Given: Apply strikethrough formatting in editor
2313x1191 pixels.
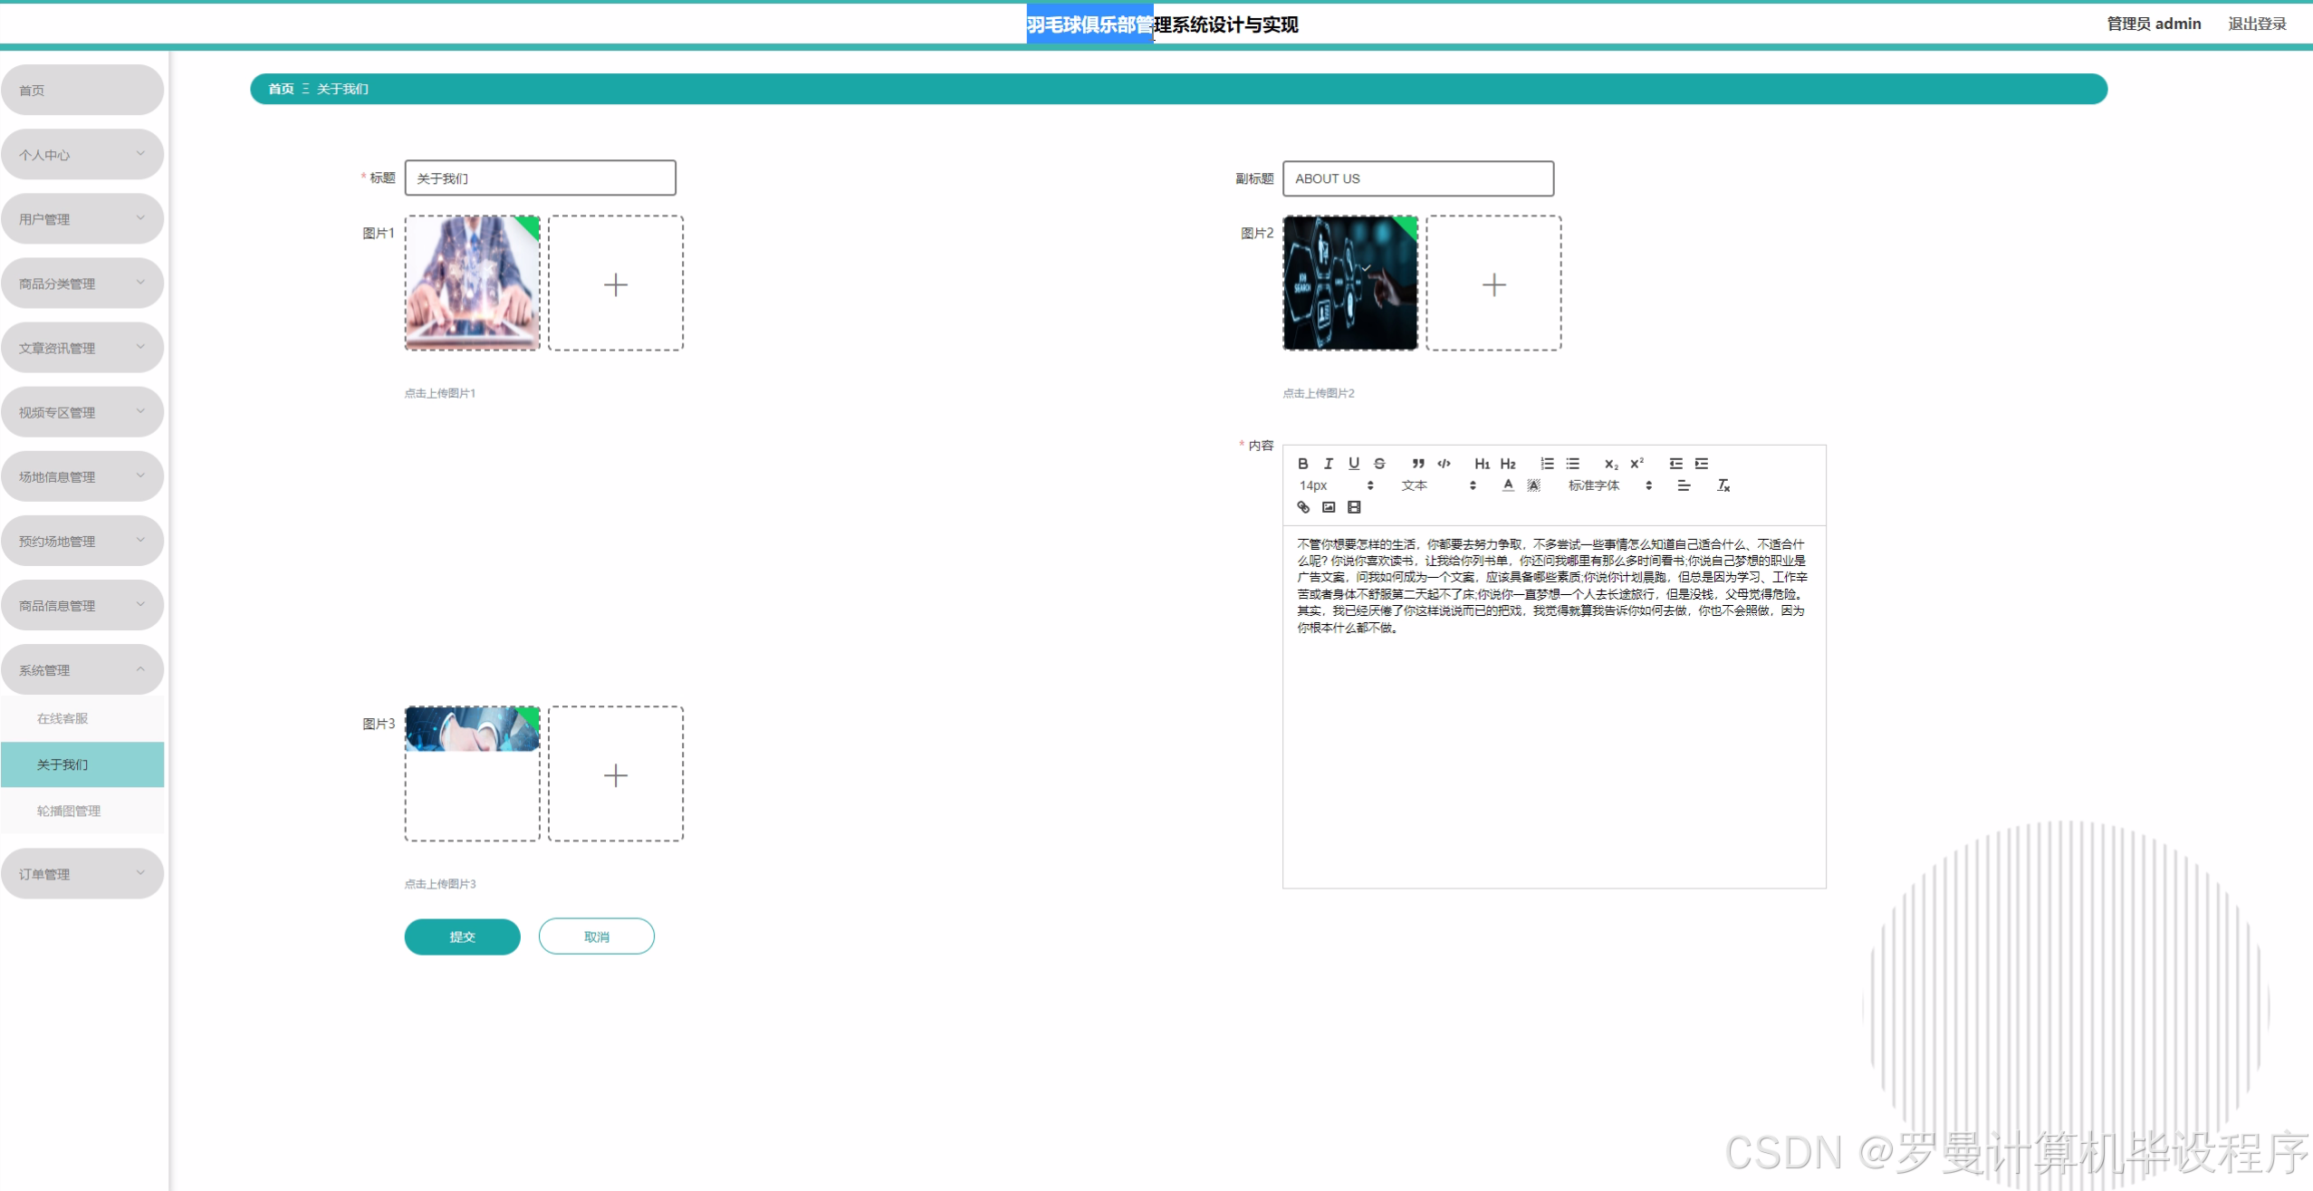Looking at the screenshot, I should click(1379, 464).
